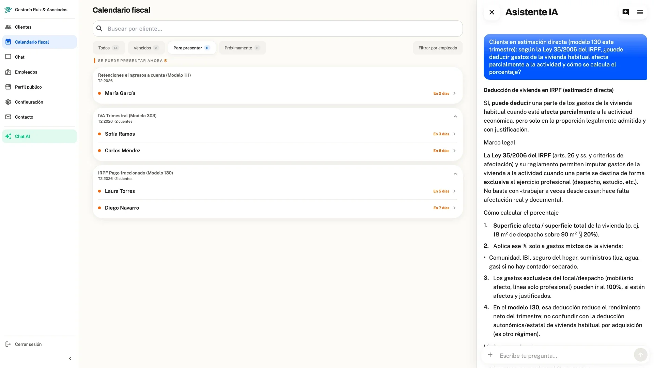Open Laura Torres client row
The width and height of the screenshot is (654, 368).
point(278,191)
